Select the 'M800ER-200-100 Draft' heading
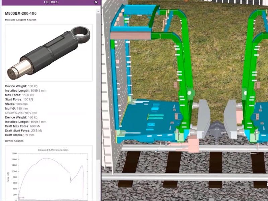Image resolution: width=268 pixels, height=201 pixels. 21,113
